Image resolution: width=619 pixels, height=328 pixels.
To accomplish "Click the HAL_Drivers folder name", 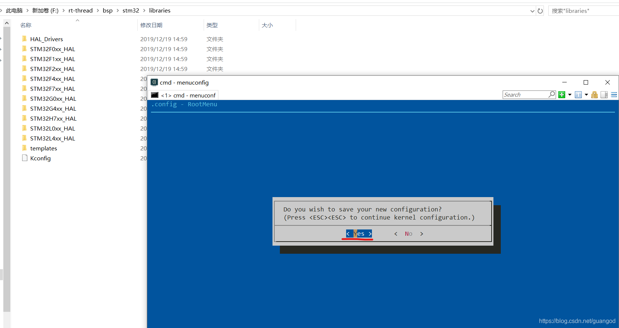I will click(x=46, y=39).
